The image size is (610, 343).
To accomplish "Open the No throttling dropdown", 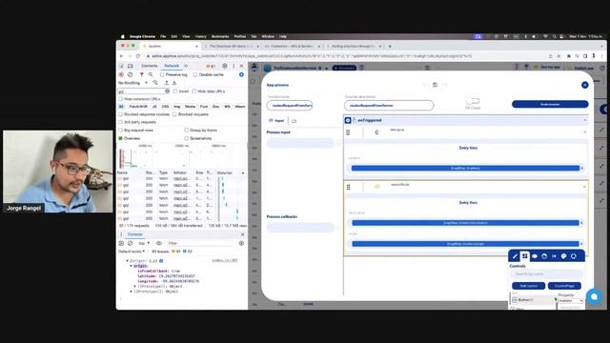I will click(x=132, y=83).
